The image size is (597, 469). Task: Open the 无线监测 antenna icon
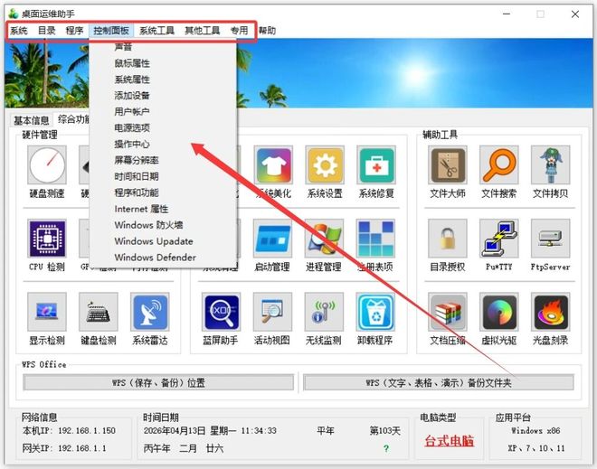pyautogui.click(x=324, y=312)
